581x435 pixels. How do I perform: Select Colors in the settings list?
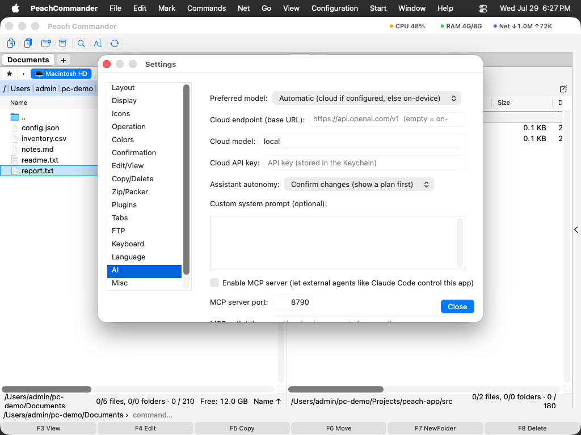point(145,139)
